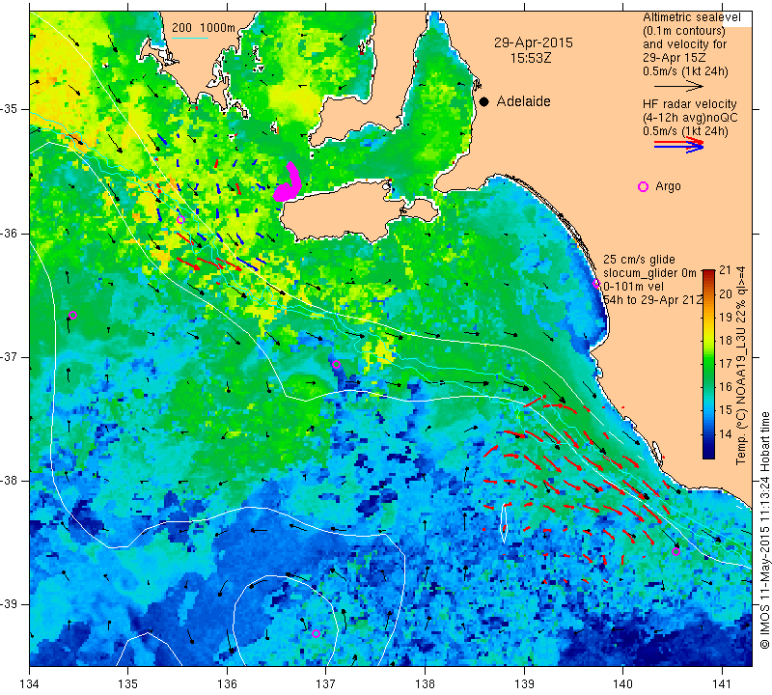The height and width of the screenshot is (695, 772).
Task: Click the Argo float circle on the coast near 139.7°E 36.4°S
Action: (596, 283)
